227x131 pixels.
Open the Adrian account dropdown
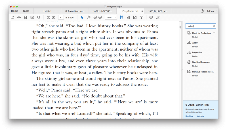(212, 11)
